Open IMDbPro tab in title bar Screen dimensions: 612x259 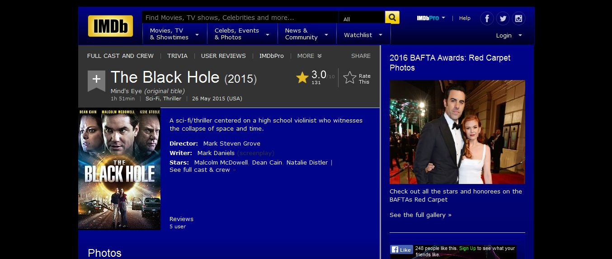(272, 56)
